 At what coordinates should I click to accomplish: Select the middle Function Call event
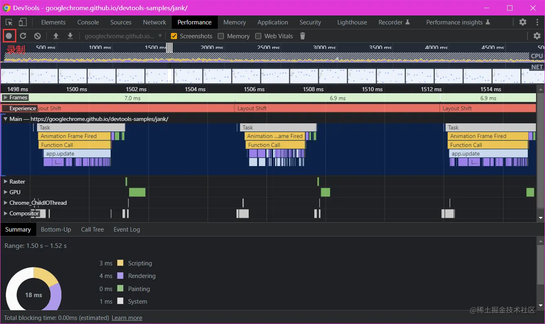coord(275,145)
